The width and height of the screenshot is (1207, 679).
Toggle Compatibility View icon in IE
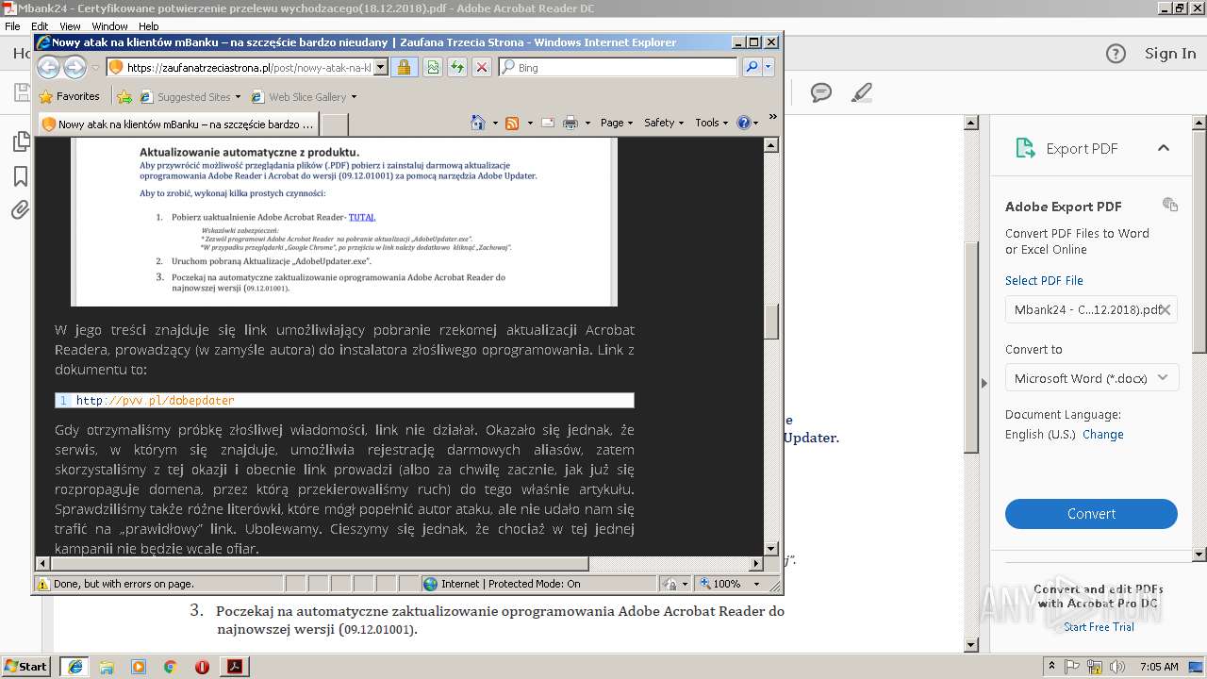433,67
